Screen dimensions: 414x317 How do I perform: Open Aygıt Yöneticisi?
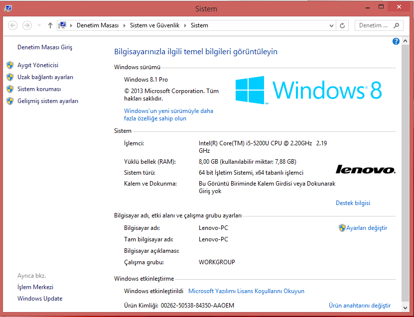(x=38, y=65)
